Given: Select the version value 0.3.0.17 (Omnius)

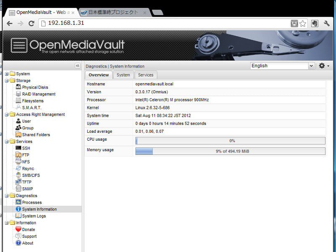Looking at the screenshot, I should (x=152, y=92).
